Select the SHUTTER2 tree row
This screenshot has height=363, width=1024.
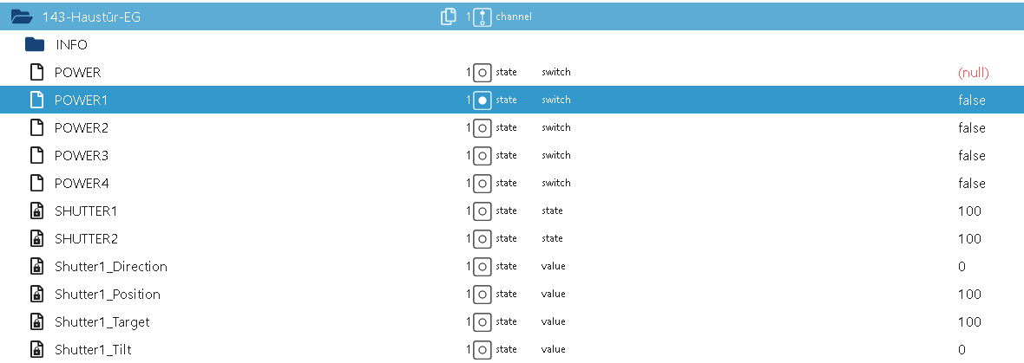[x=85, y=239]
